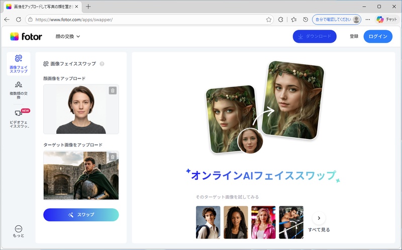This screenshot has width=402, height=250.
Task: Click the knight target image
Action: tap(81, 176)
